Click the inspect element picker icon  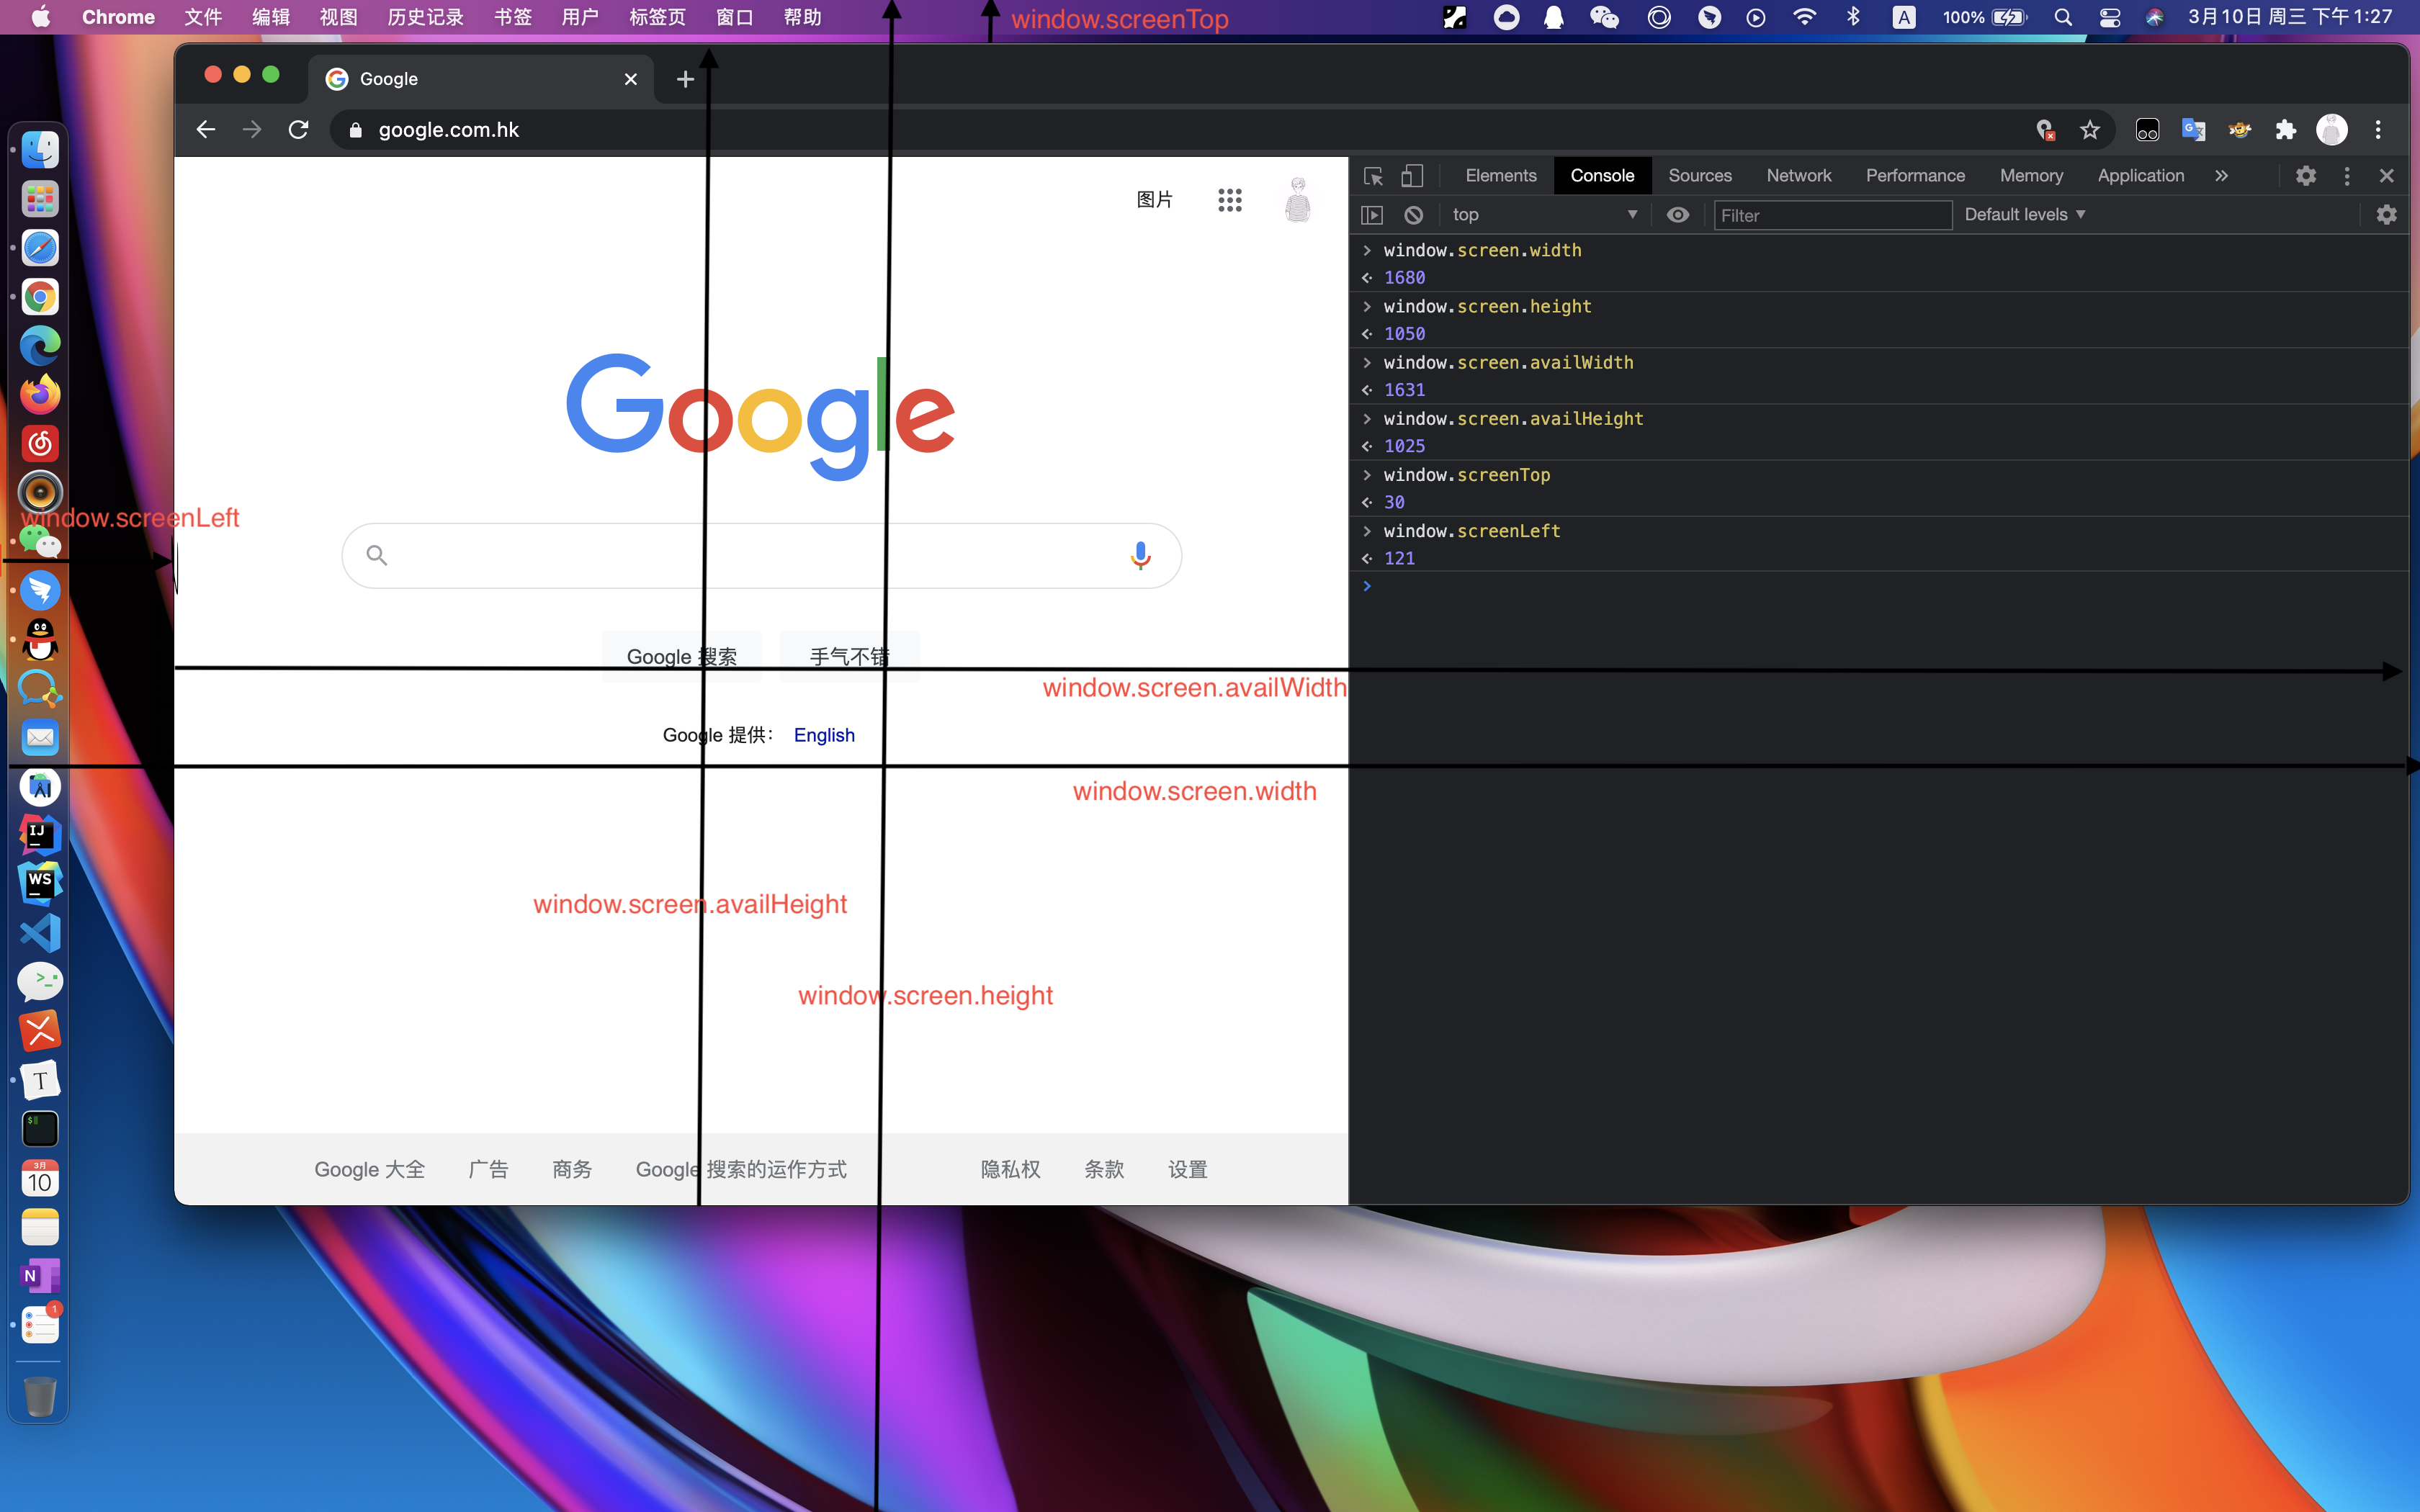(1373, 176)
